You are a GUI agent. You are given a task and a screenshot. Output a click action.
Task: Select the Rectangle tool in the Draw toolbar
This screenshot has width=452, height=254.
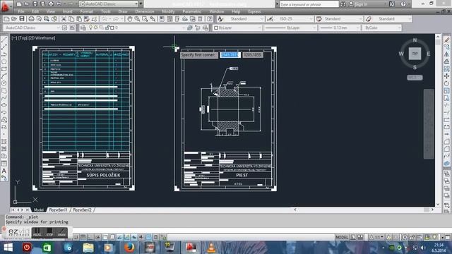point(4,69)
